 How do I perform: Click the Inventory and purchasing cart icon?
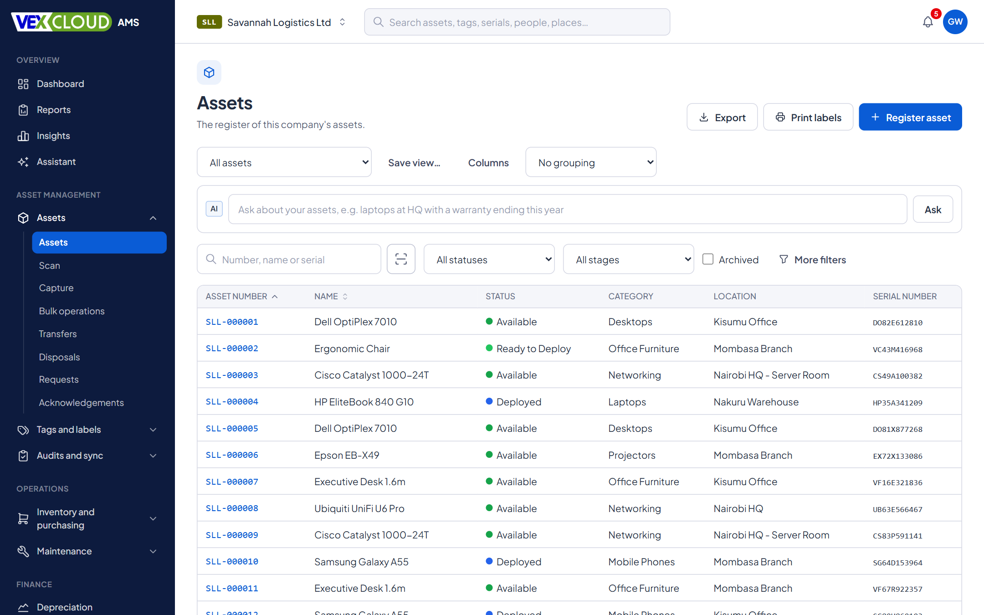(x=23, y=518)
